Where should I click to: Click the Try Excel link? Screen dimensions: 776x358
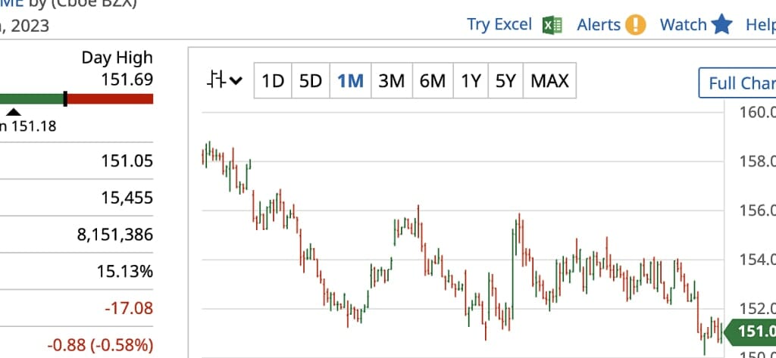[499, 24]
